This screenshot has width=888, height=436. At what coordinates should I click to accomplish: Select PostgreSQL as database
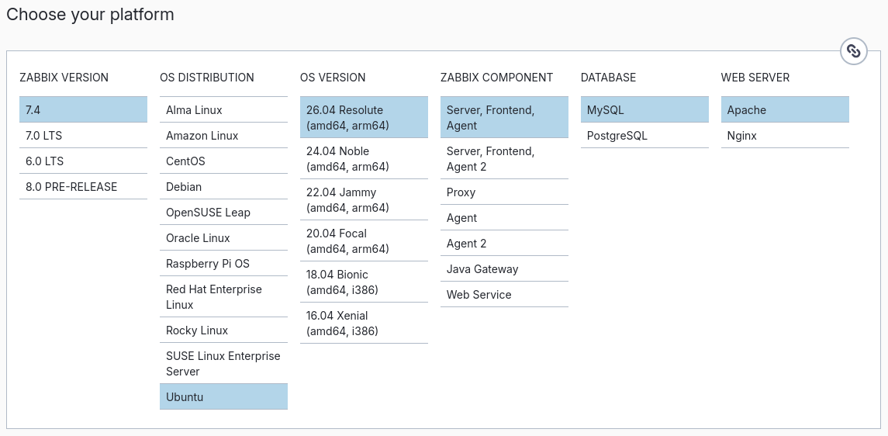tap(644, 135)
